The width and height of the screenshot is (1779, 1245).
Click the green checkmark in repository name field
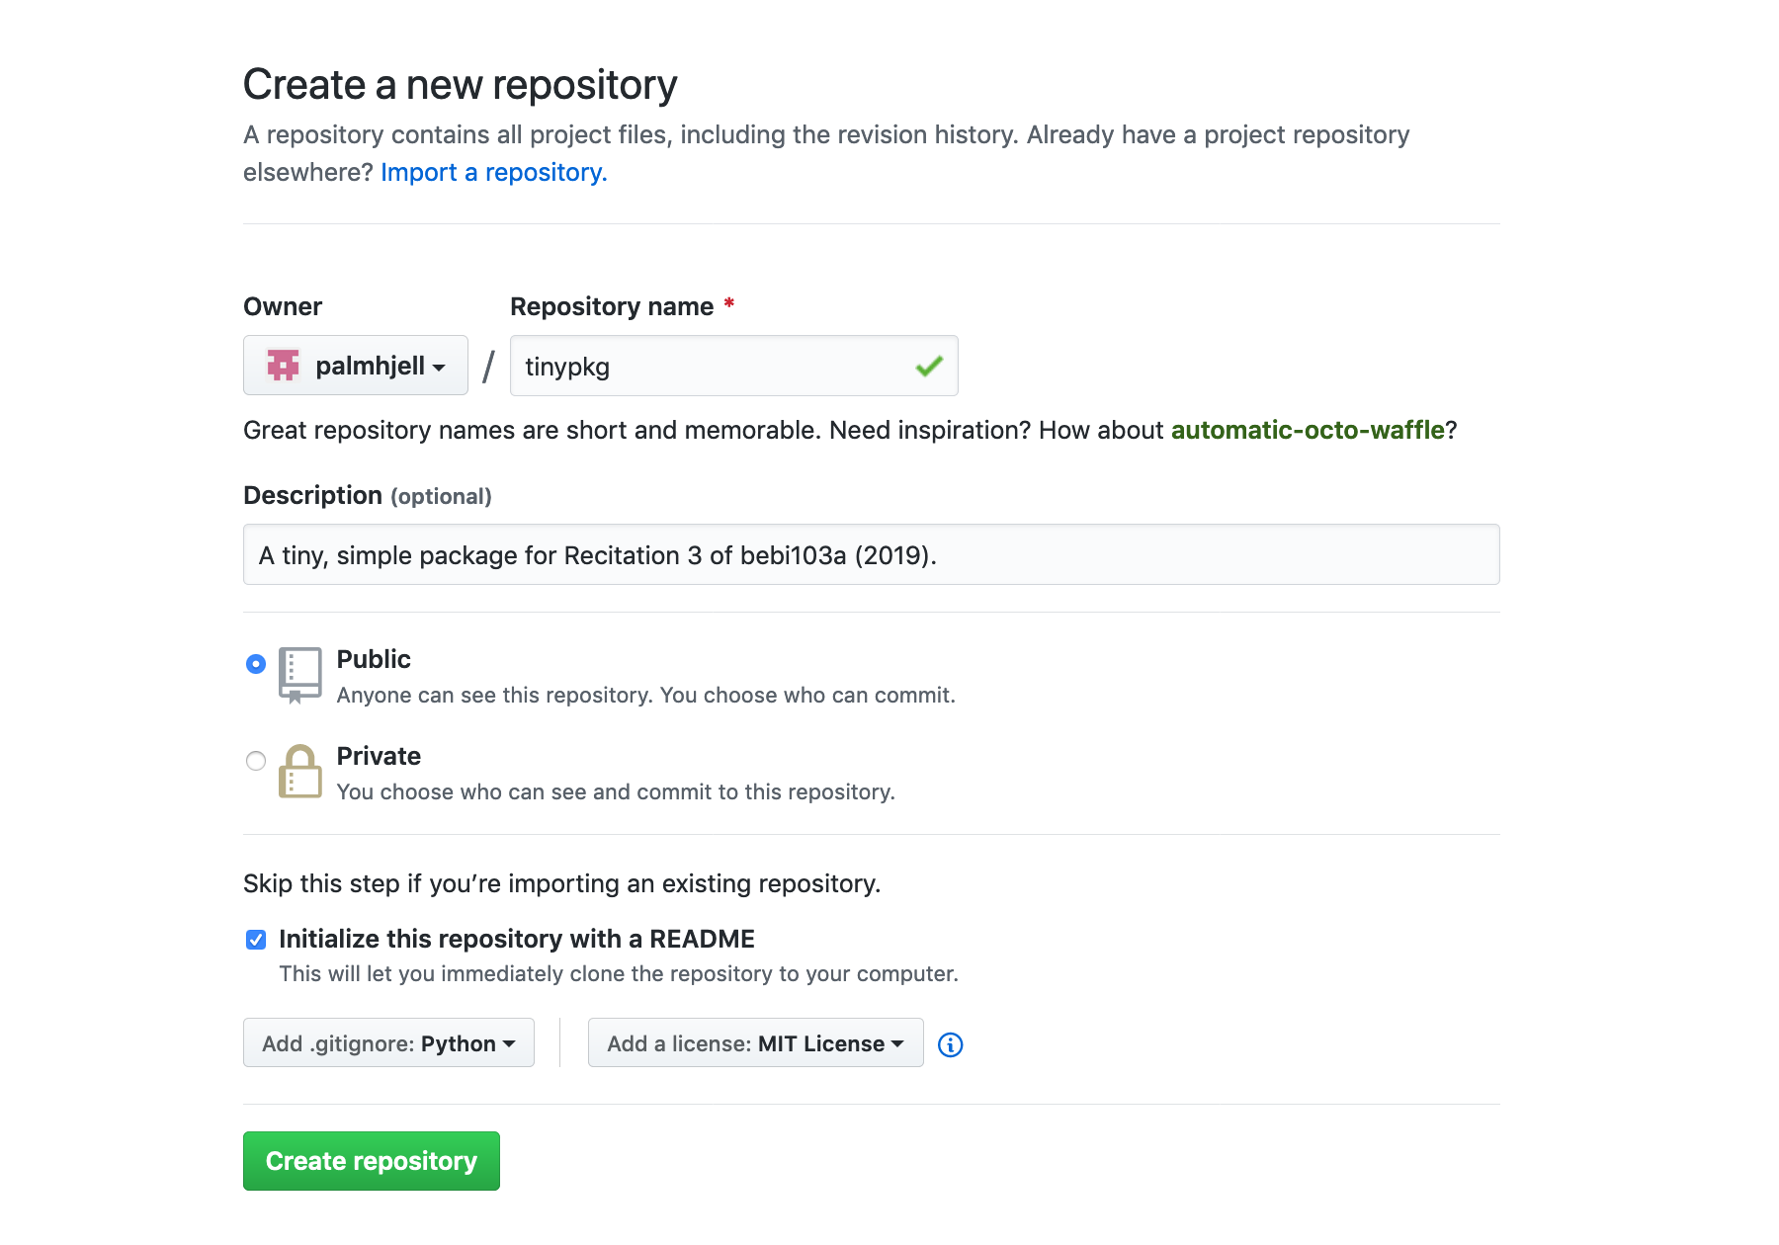929,367
